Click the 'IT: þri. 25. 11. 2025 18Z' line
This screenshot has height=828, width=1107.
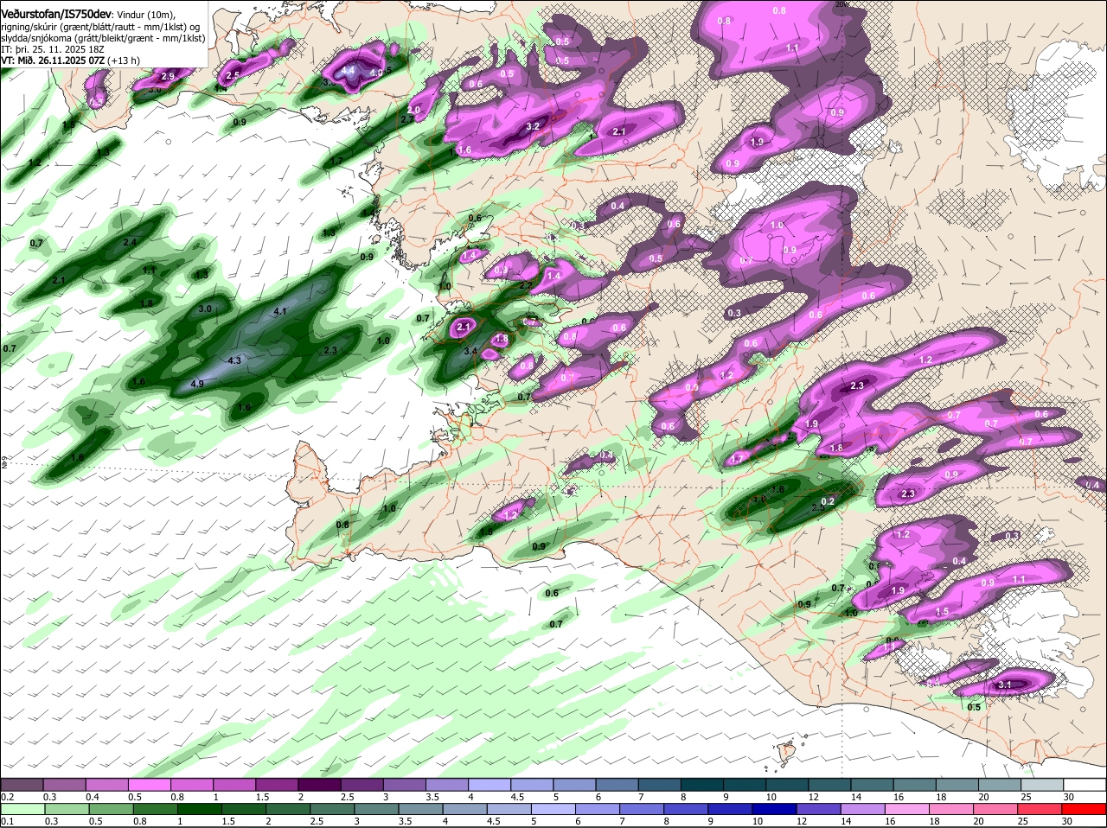click(x=53, y=50)
